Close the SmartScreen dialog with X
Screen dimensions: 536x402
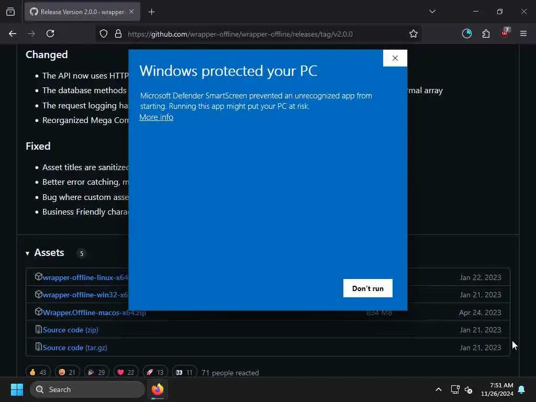tap(395, 58)
